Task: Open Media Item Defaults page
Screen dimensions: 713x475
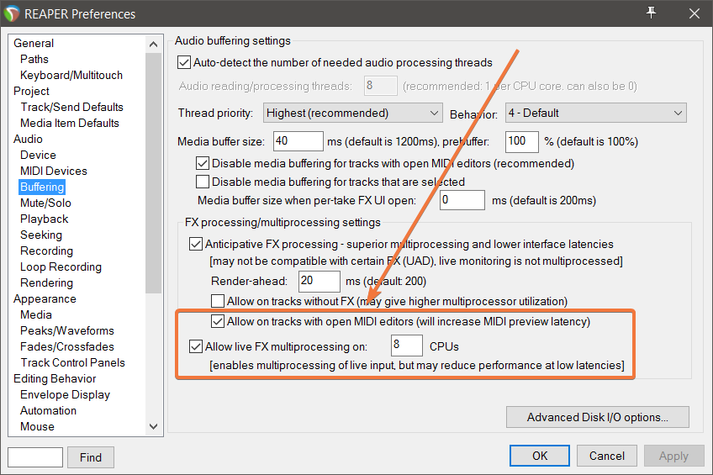Action: (70, 123)
